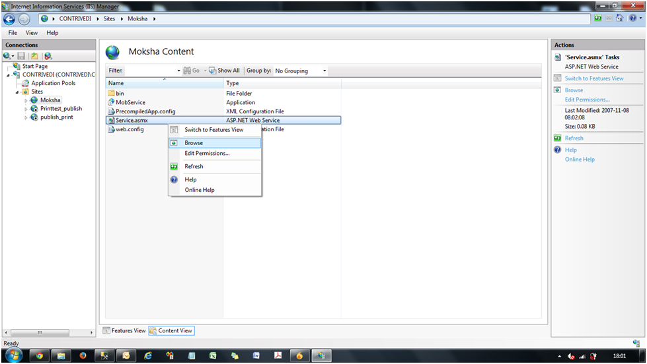Open the Adobe PDF reader taskbar icon

tap(278, 356)
